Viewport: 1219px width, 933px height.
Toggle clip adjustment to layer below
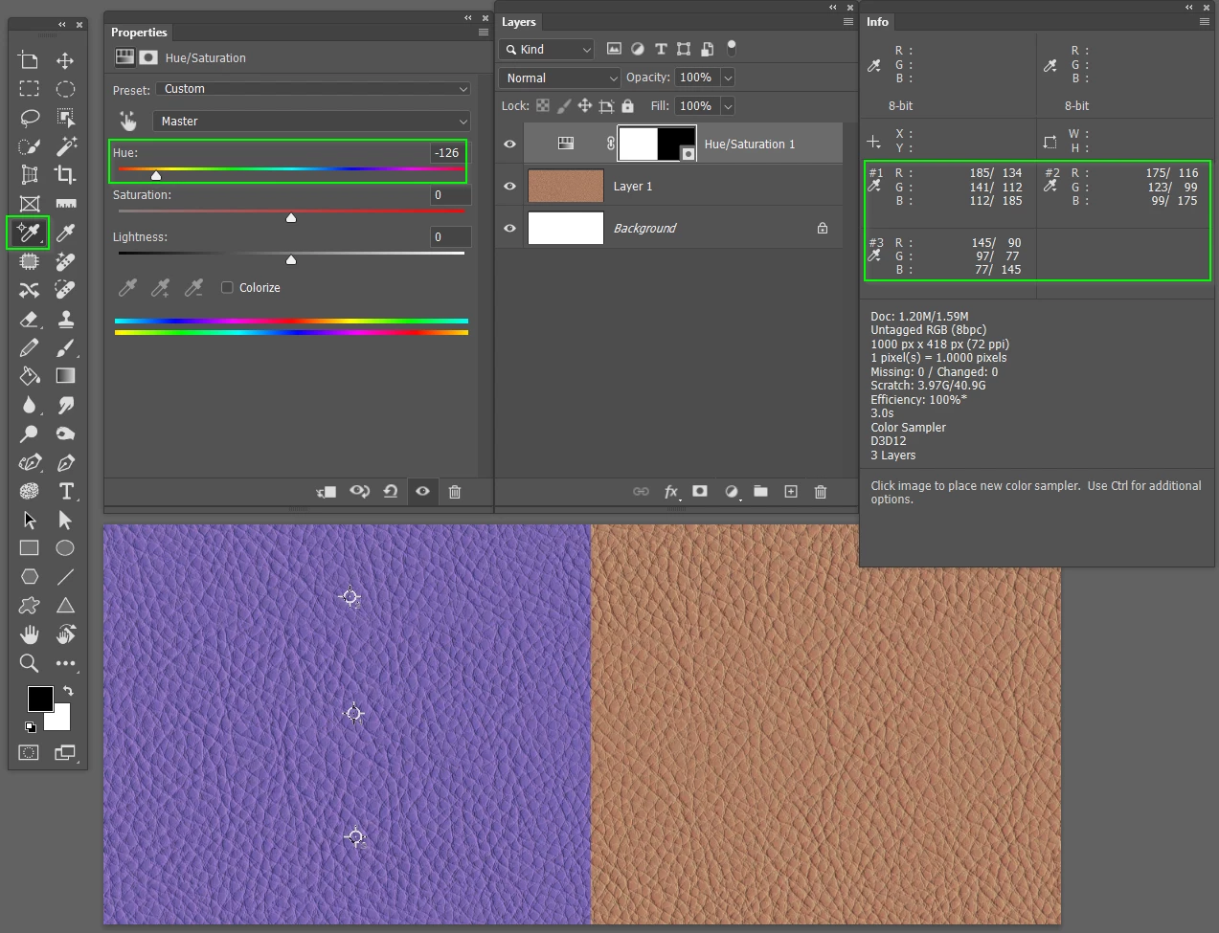[x=327, y=492]
